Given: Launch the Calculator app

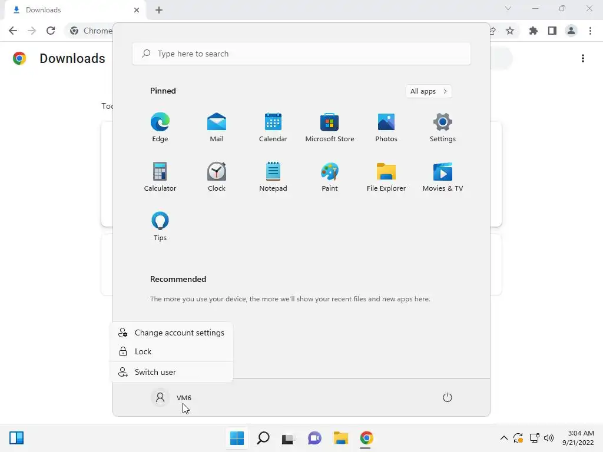Looking at the screenshot, I should click(x=160, y=177).
